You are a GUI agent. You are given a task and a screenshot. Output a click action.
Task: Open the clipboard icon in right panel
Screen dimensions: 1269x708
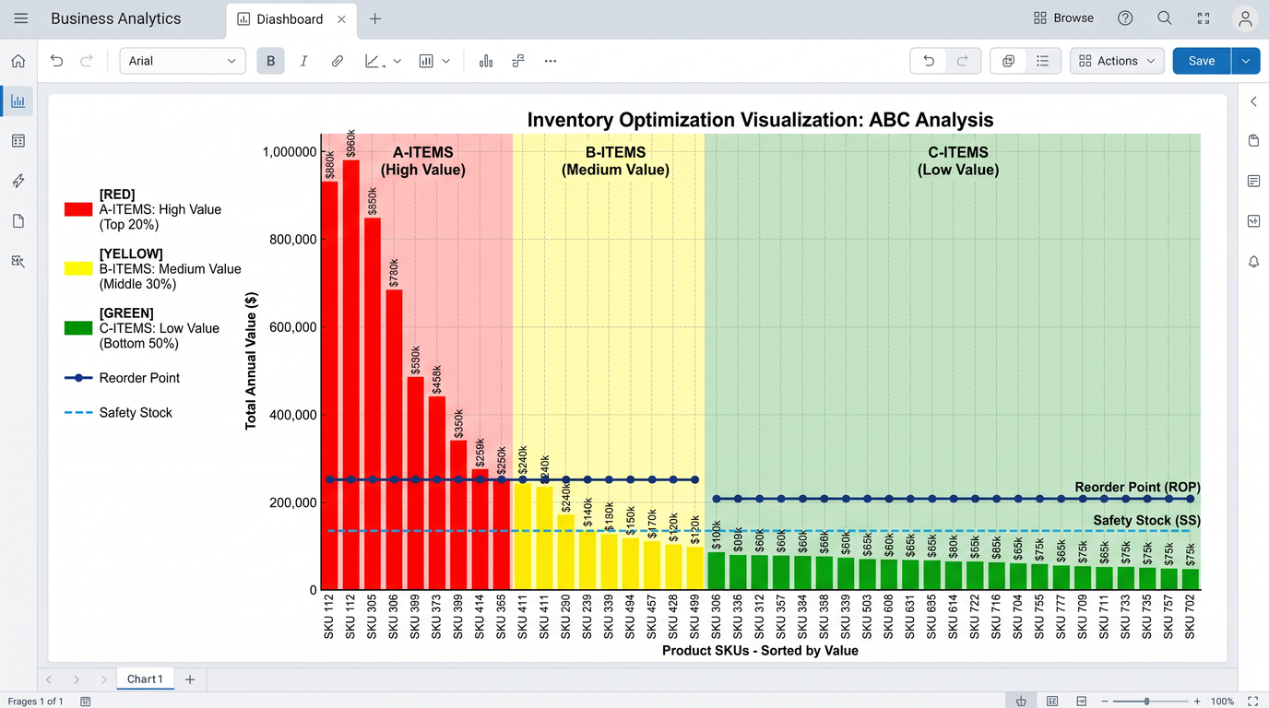click(x=1254, y=141)
